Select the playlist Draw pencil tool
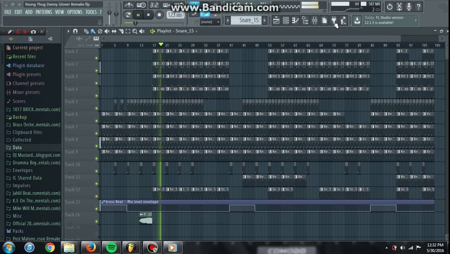 click(86, 31)
